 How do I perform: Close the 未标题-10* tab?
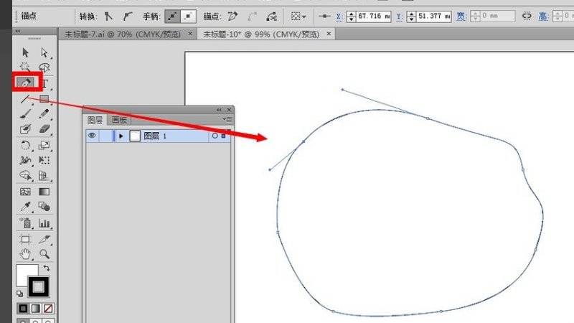329,34
